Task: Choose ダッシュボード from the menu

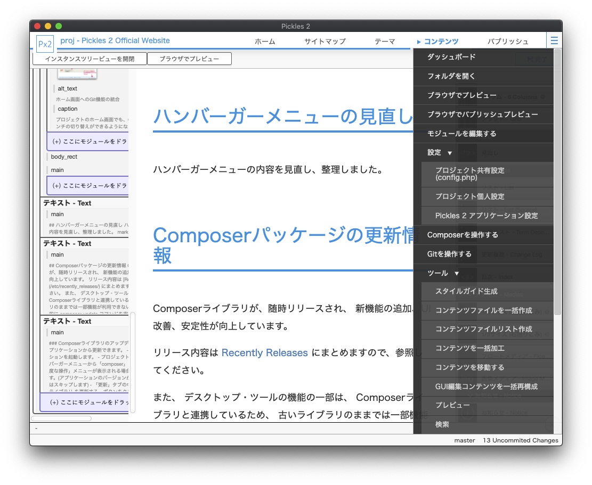Action: click(x=451, y=57)
